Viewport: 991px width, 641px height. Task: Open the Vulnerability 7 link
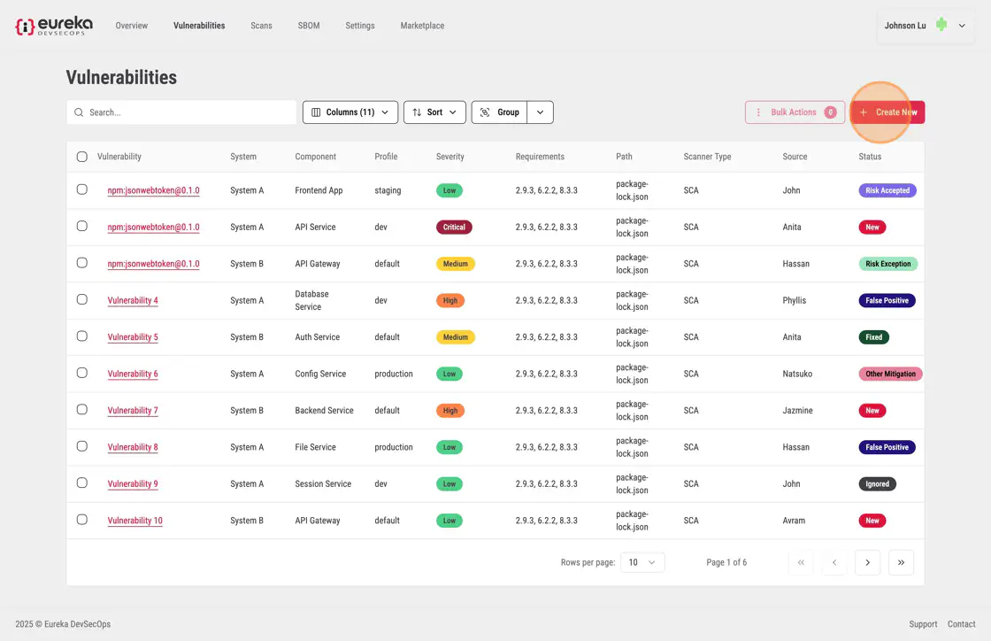click(x=133, y=411)
